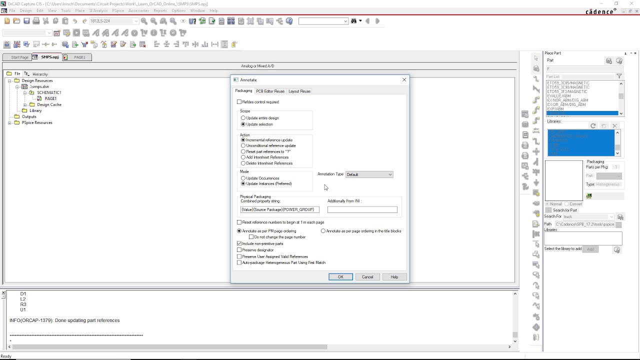Click the remove library X icon
This screenshot has width=640, height=360.
[x=614, y=126]
